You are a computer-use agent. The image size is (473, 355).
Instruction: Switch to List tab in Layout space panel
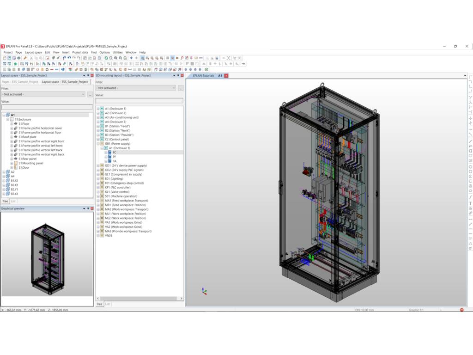[x=13, y=201]
